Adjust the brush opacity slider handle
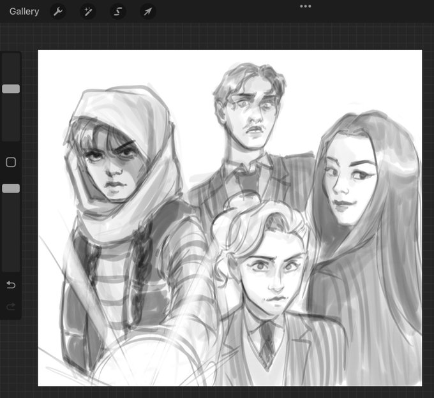 pos(11,188)
